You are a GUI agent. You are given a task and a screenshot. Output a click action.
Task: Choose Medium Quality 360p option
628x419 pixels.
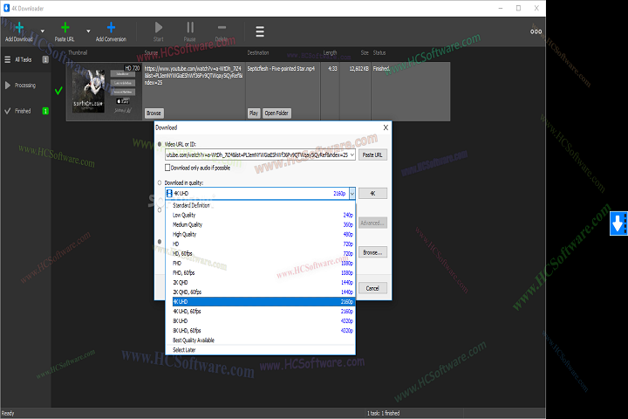pos(260,224)
